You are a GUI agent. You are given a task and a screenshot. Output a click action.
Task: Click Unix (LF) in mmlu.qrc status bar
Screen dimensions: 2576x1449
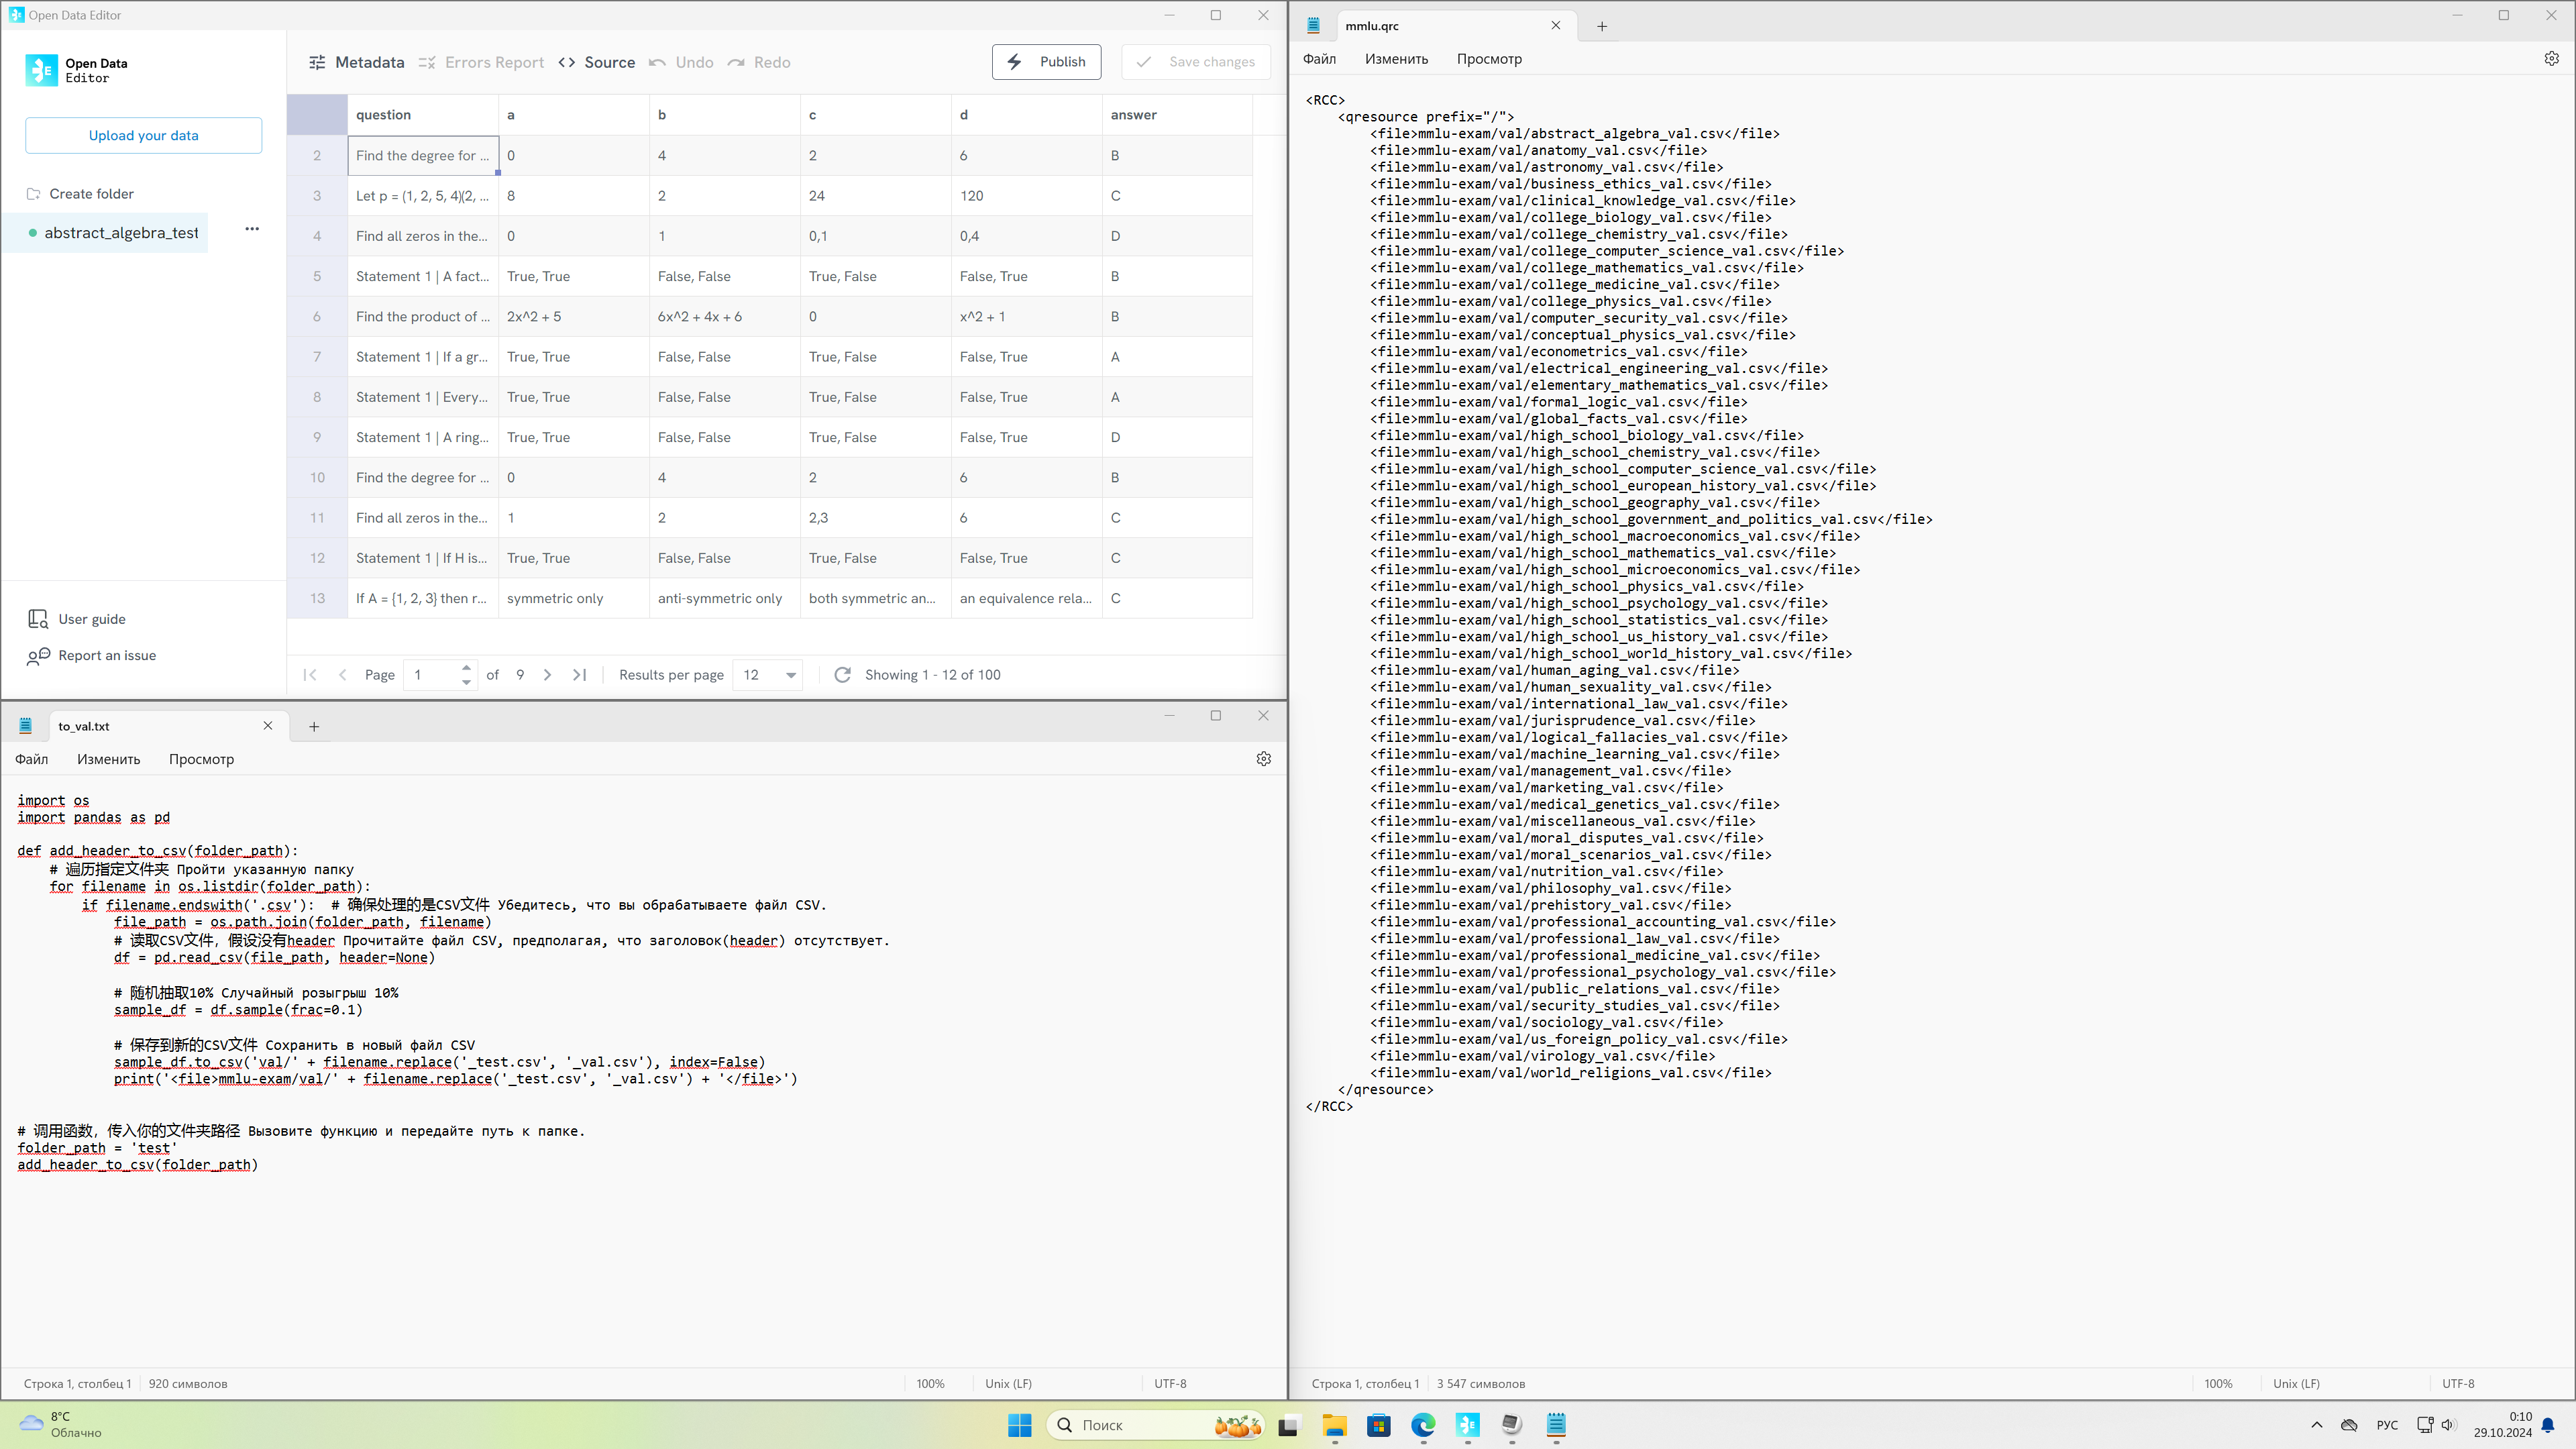tap(2296, 1384)
